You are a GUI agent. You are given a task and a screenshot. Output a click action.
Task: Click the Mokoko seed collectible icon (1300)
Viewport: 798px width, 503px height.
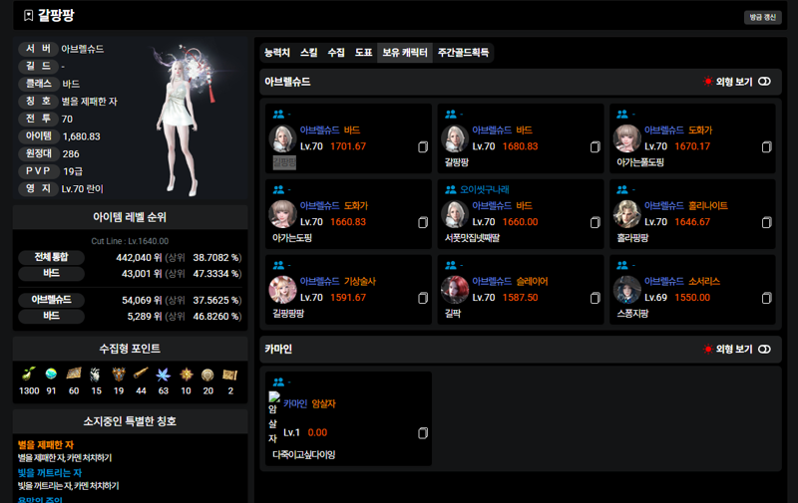tap(29, 375)
